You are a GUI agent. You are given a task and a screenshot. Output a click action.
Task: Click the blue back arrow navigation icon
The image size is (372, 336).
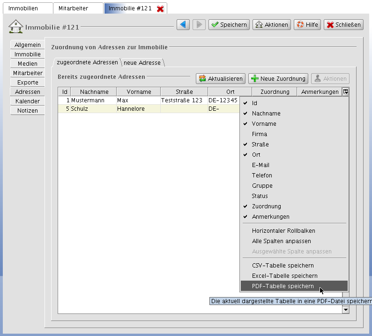click(183, 24)
